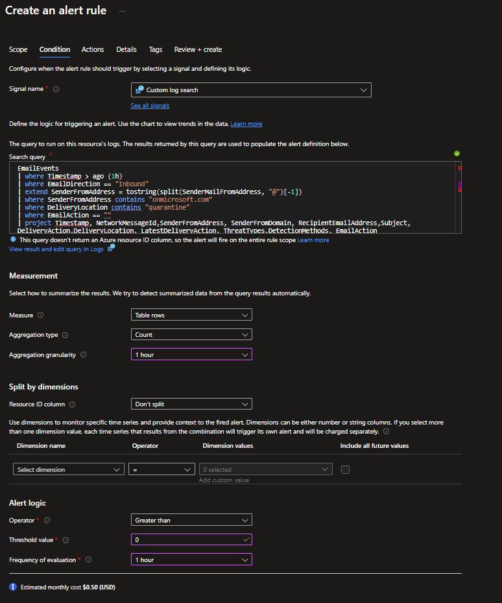Image resolution: width=502 pixels, height=603 pixels.
Task: Click info icon beside Frequency of evaluation
Action: click(x=88, y=560)
